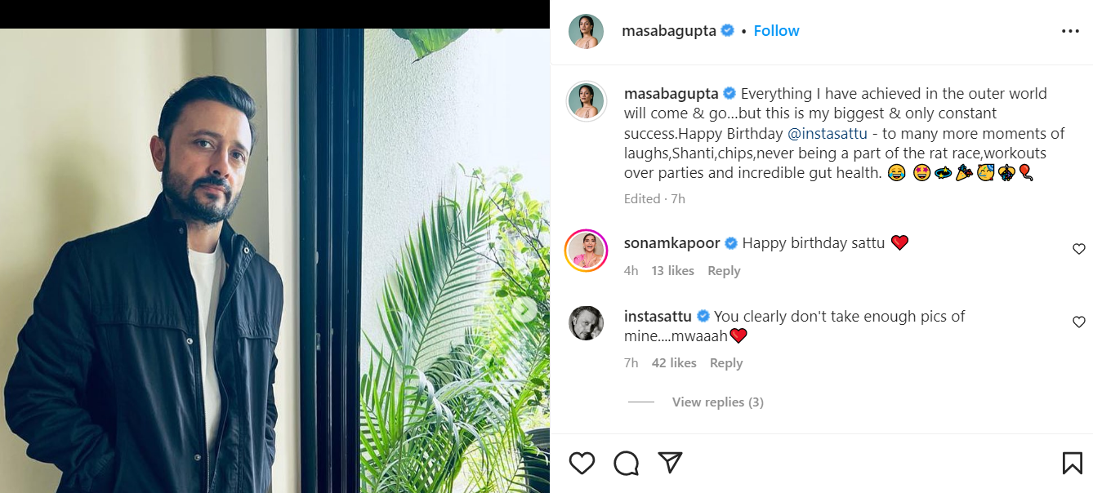Open instasattu's comment avatar

pos(586,323)
